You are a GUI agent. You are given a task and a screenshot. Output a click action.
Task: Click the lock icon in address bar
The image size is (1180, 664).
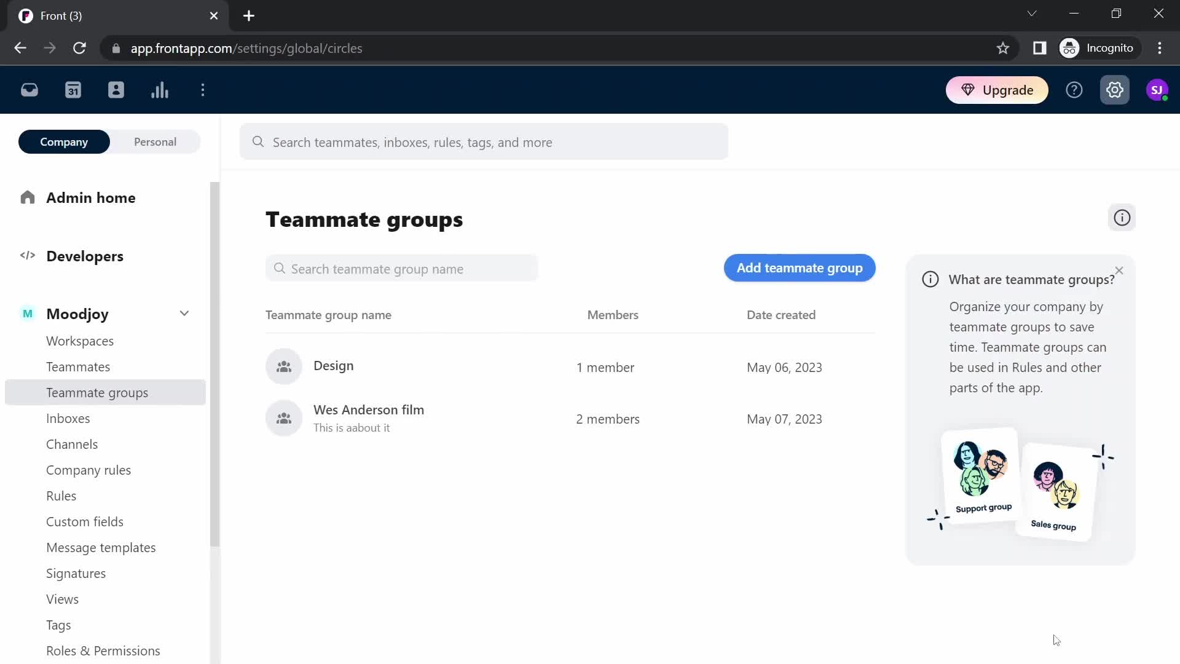116,48
